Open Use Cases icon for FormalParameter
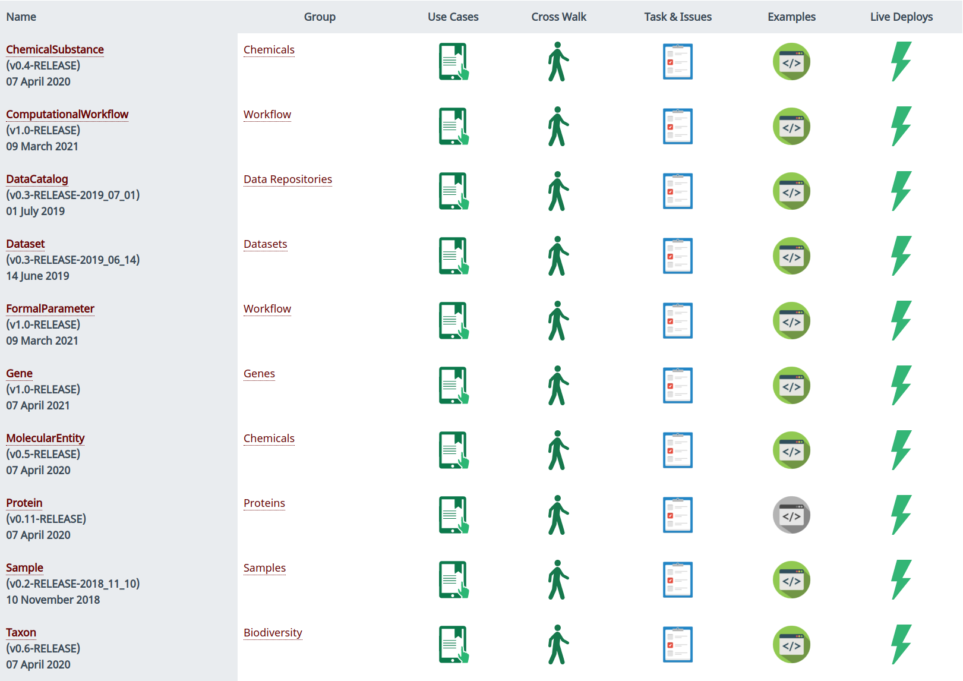 (454, 320)
